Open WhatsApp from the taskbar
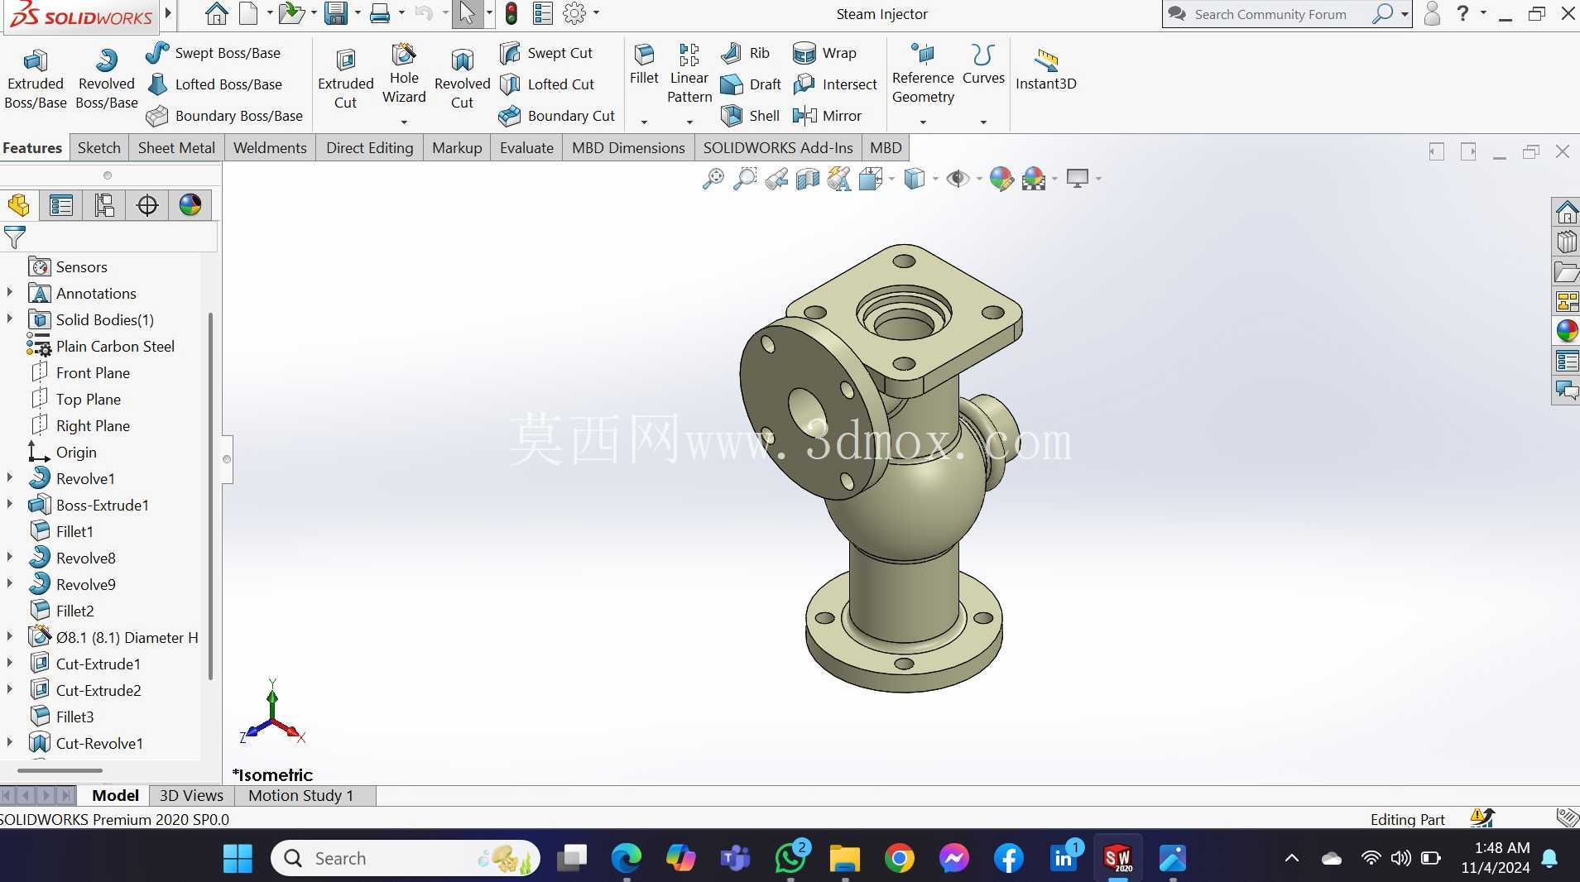The image size is (1580, 882). [790, 859]
